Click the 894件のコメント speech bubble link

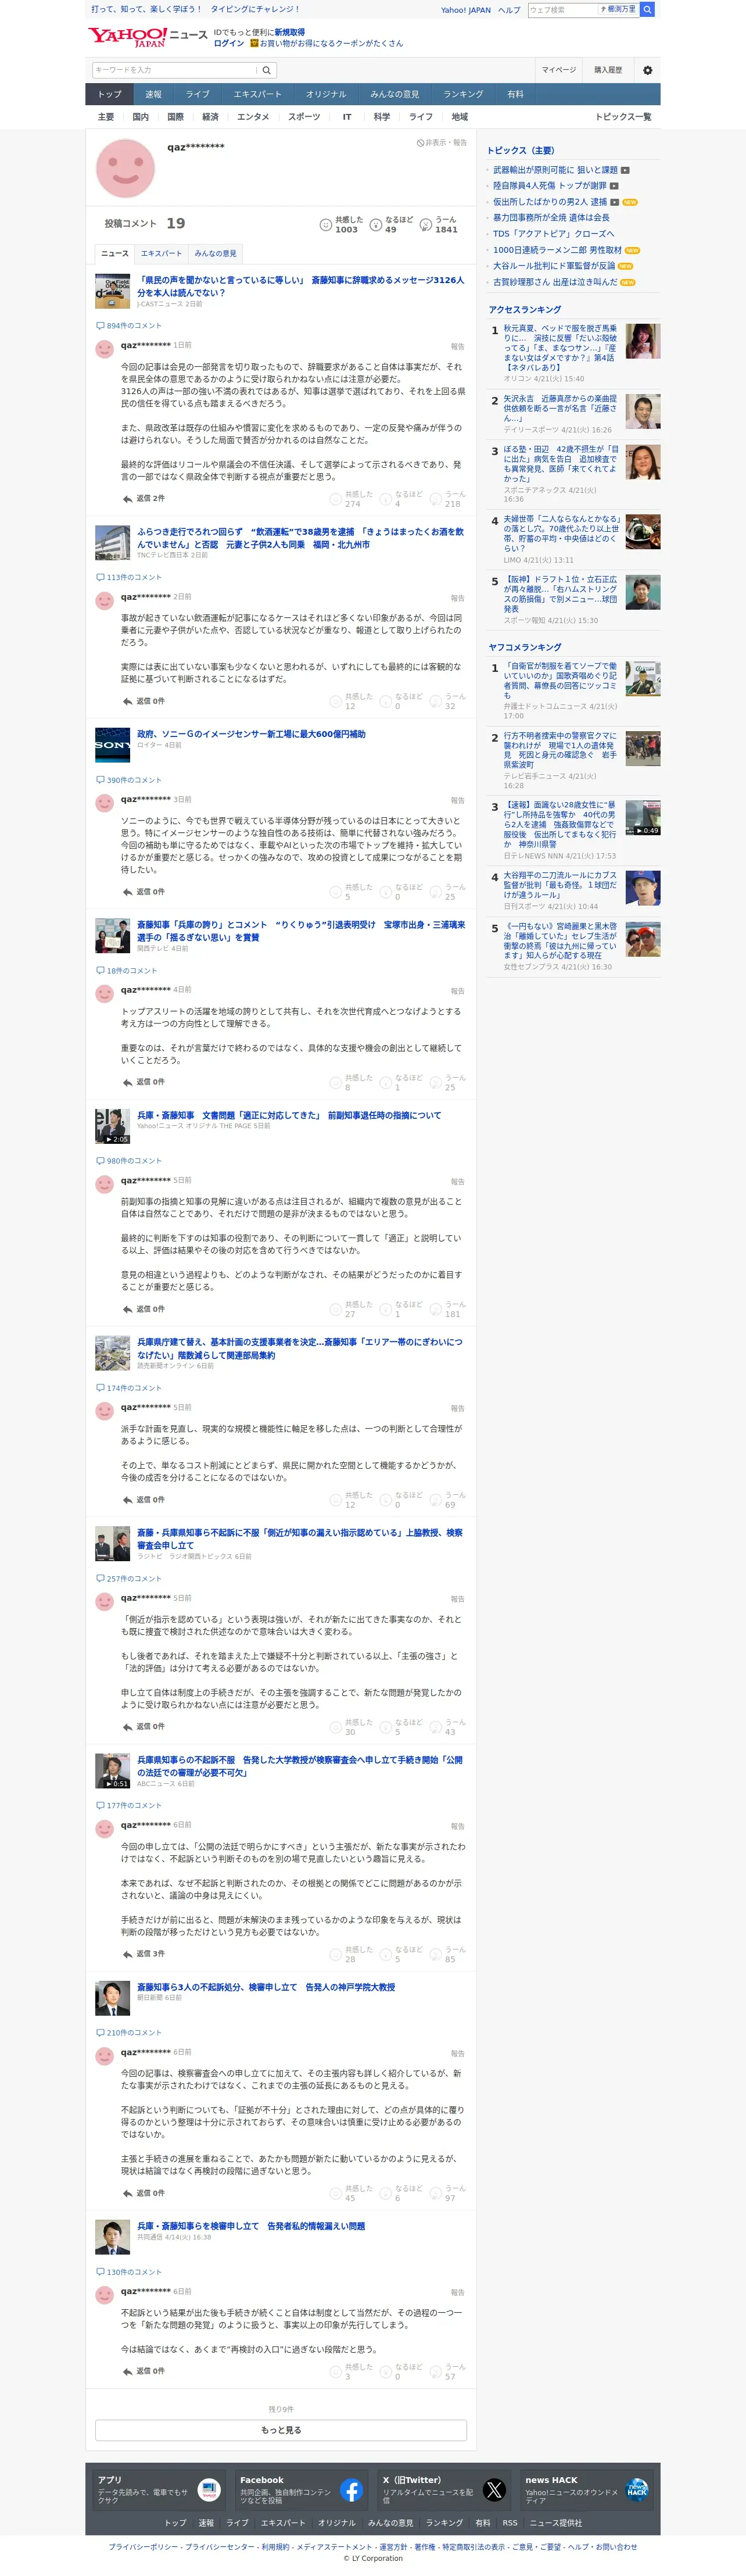129,325
